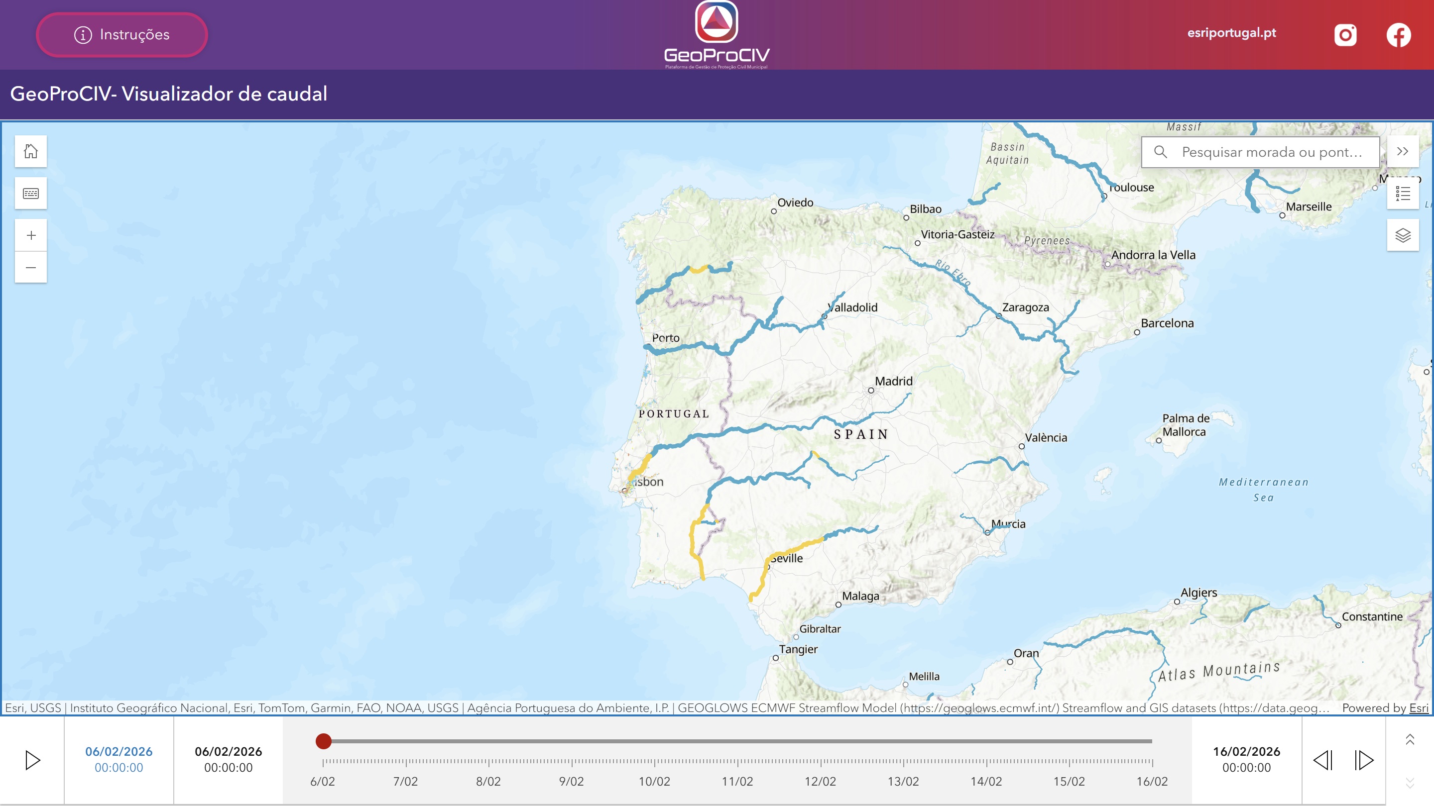
Task: Expand the time slider with the up chevron
Action: (x=1410, y=739)
